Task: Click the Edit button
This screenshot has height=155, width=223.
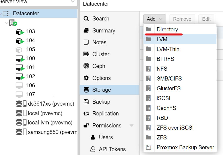Action: pyautogui.click(x=206, y=19)
